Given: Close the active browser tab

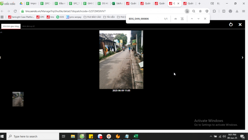Looking at the screenshot, I should coord(178,4).
